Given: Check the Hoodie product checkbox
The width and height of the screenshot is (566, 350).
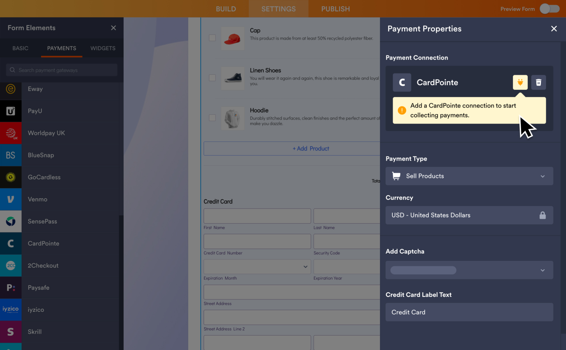Looking at the screenshot, I should (x=212, y=118).
